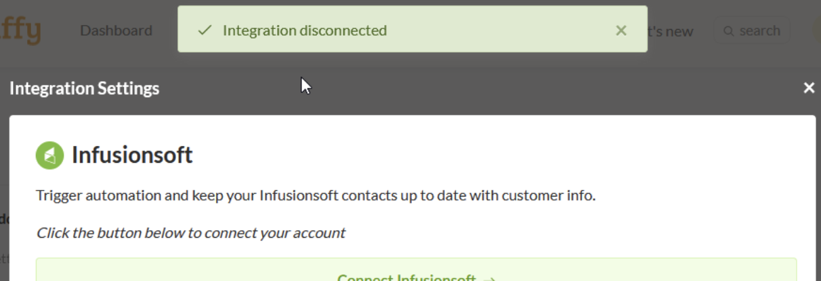Click the Infusionsoft heading text
The width and height of the screenshot is (821, 281).
click(132, 155)
